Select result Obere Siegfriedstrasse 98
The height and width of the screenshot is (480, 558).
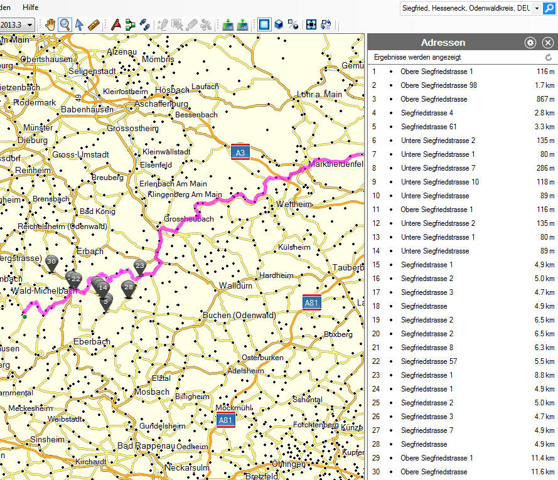(x=438, y=85)
